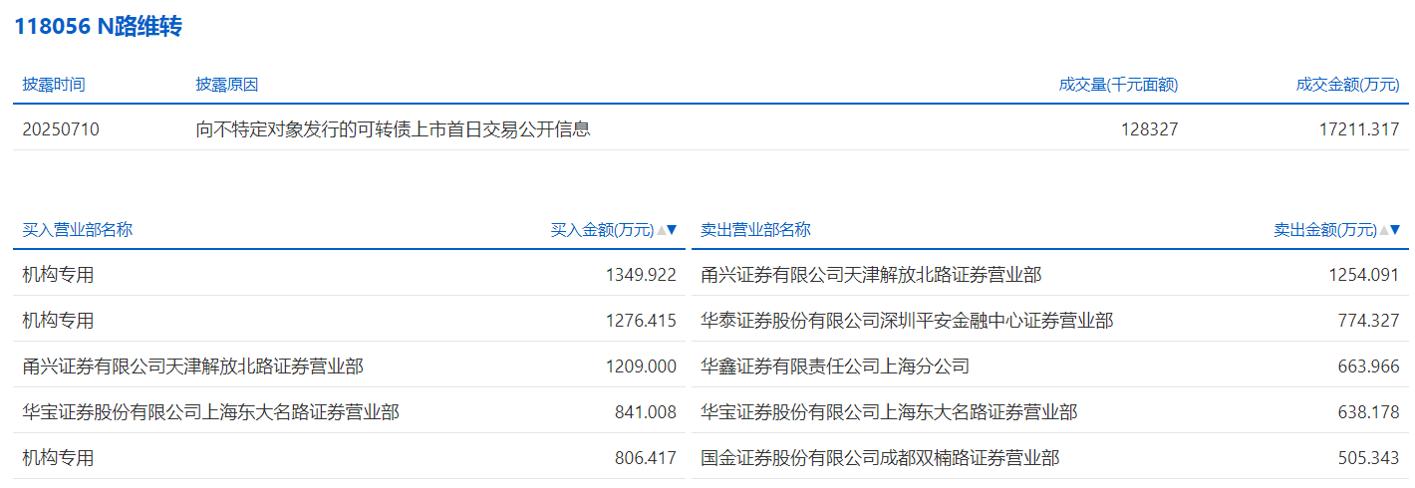Screen dimensions: 1415x488
Task: Click the 披露原因 column header
Action: coord(227,85)
